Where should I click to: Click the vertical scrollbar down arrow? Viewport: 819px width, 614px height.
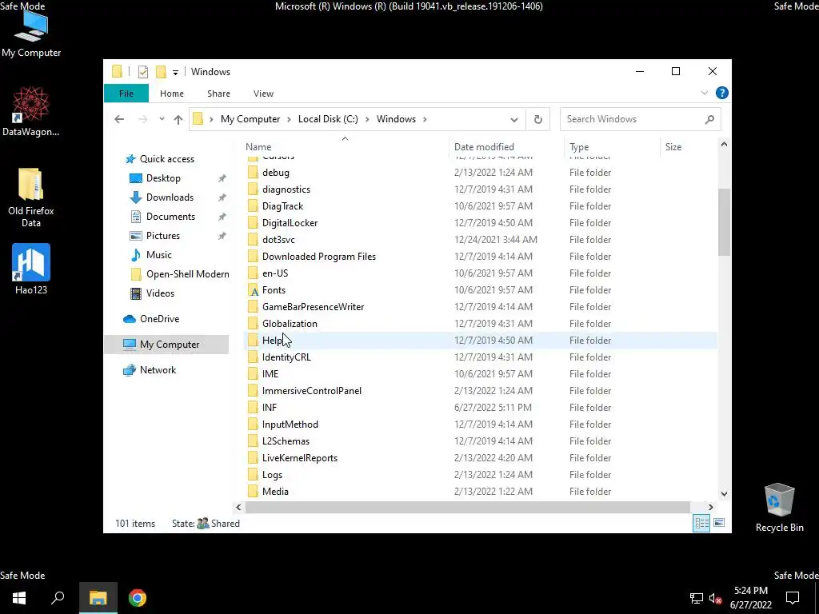click(724, 493)
